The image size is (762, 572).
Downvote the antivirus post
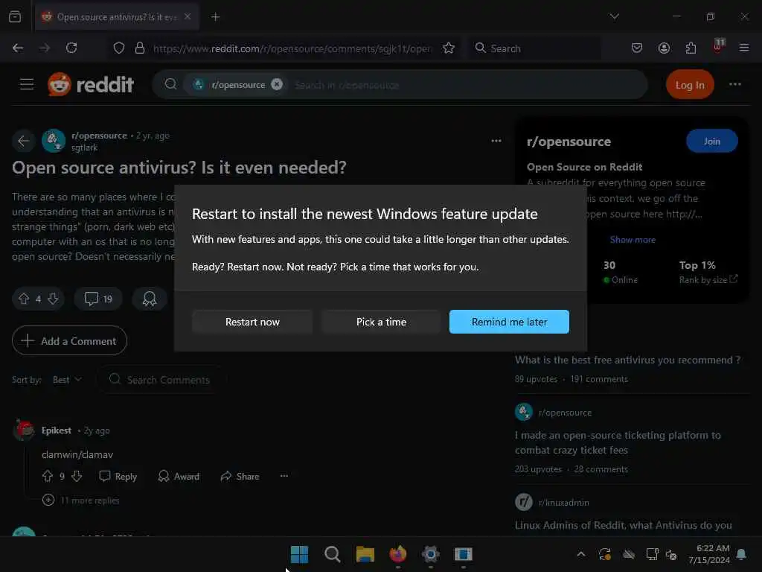[x=53, y=298]
